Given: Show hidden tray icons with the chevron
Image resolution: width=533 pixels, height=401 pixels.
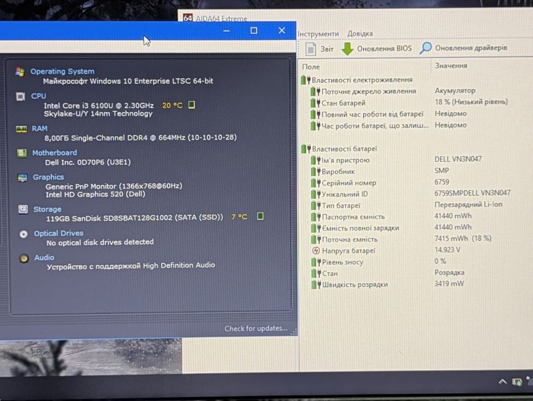Looking at the screenshot, I should point(502,381).
